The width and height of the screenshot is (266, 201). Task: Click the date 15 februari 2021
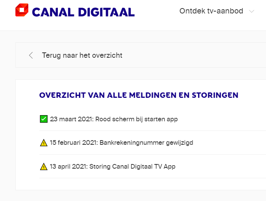[73, 143]
